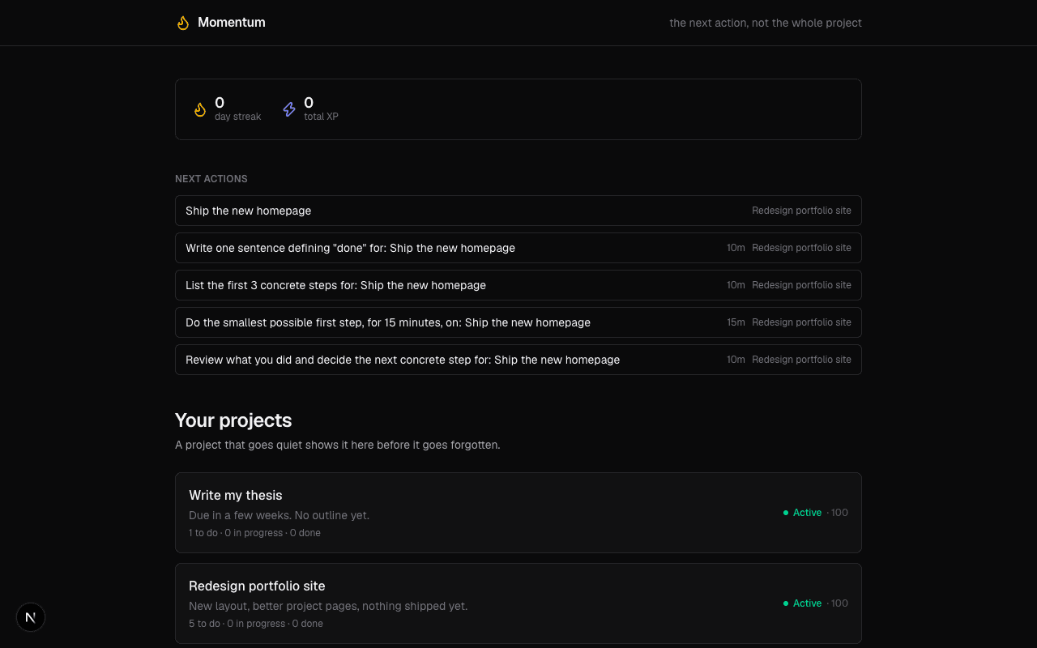
Task: Click "New layout, better project pages" description
Action: tap(328, 606)
